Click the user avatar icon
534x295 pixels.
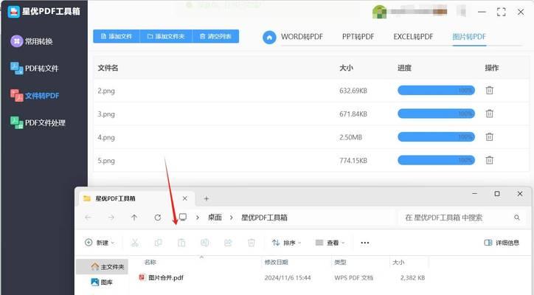click(x=379, y=12)
